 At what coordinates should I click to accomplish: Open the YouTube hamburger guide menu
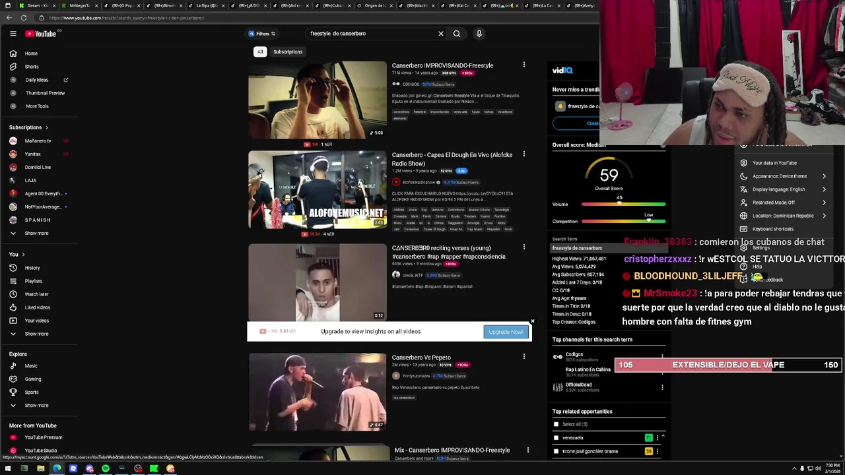[13, 34]
